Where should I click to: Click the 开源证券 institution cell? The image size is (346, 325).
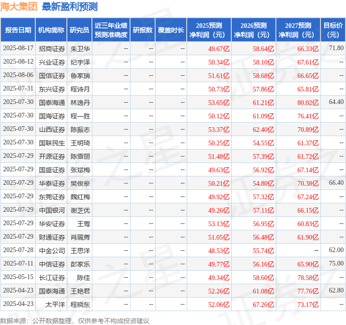(52, 156)
